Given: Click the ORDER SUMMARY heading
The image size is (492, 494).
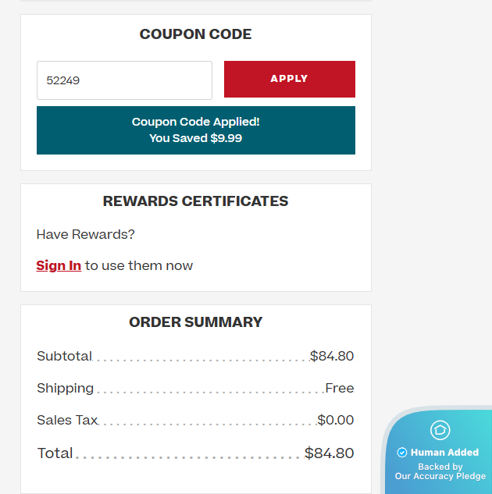Looking at the screenshot, I should coord(196,322).
